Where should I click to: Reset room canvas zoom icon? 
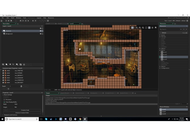[140, 28]
